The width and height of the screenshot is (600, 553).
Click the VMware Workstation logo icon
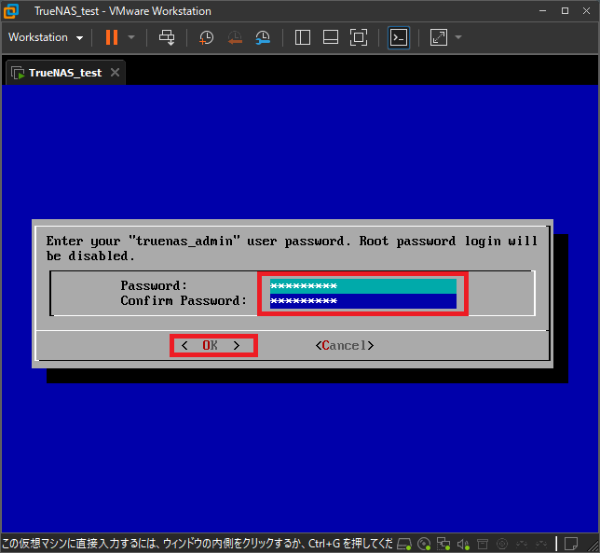(11, 11)
